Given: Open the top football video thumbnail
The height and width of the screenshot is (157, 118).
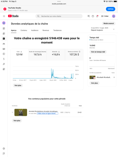Looking at the screenshot, I should coord(21,112).
